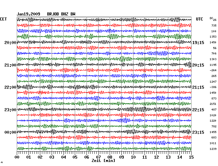This screenshot has height=166, width=218.
Task: Click the 00:00 CET time label
Action: [x=10, y=132]
